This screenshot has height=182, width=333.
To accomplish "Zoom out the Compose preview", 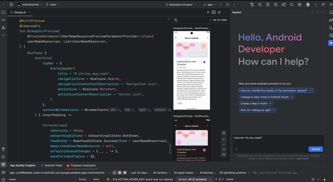I will point(224,144).
